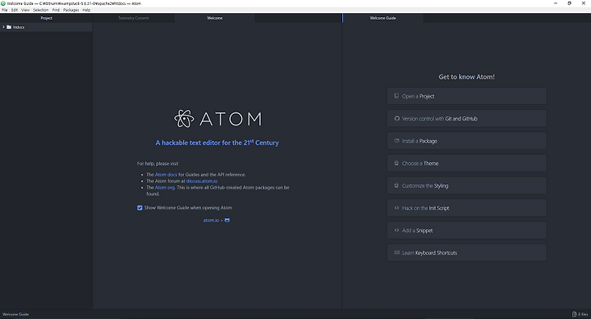Viewport: 591px width, 319px height.
Task: Click the hackable text editor tagline
Action: (217, 143)
